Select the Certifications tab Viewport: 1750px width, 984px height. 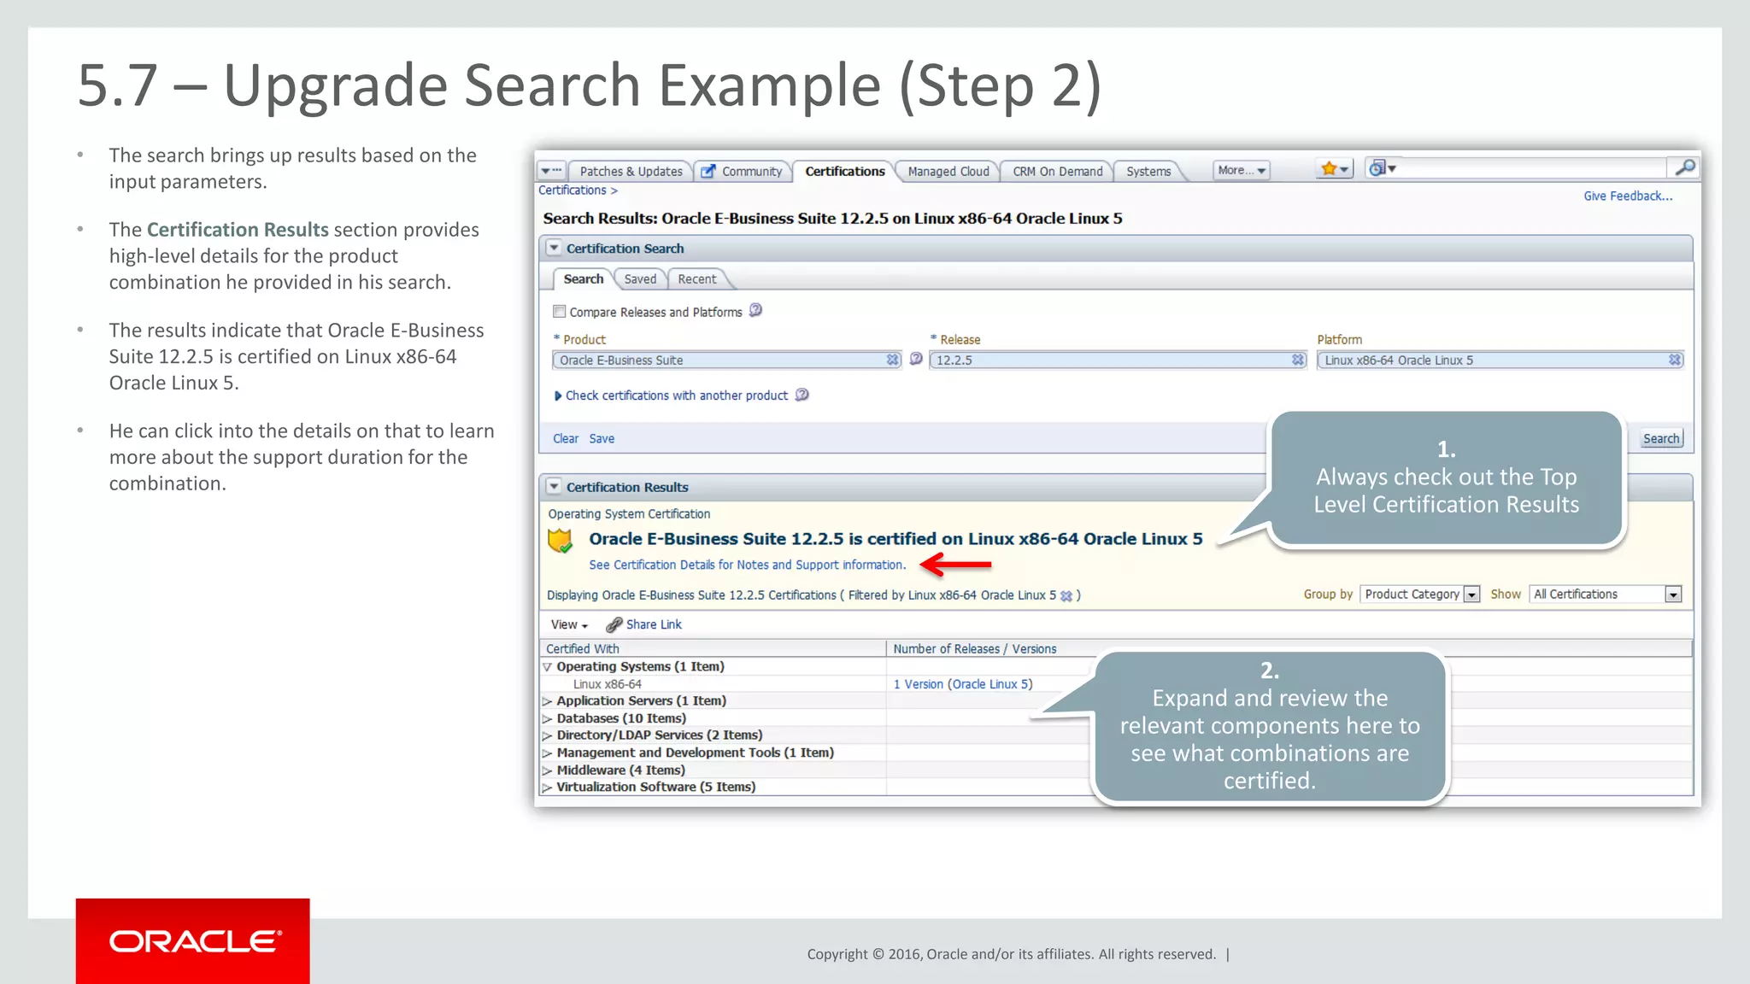(844, 171)
